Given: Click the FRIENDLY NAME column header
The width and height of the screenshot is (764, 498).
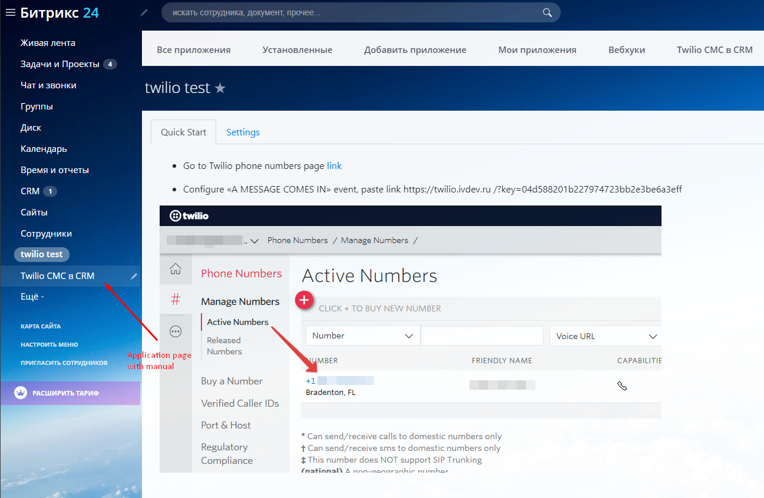Looking at the screenshot, I should click(502, 360).
